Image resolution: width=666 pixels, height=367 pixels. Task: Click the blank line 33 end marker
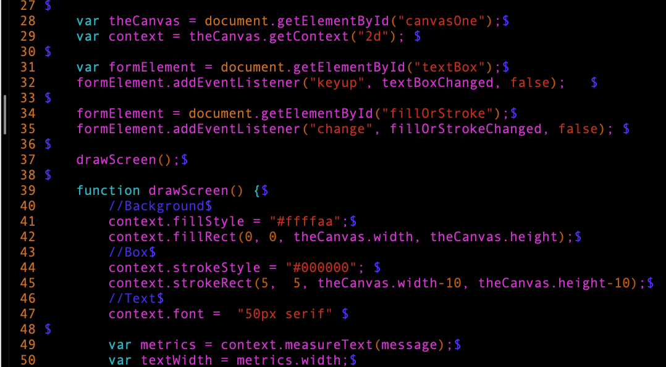(48, 98)
